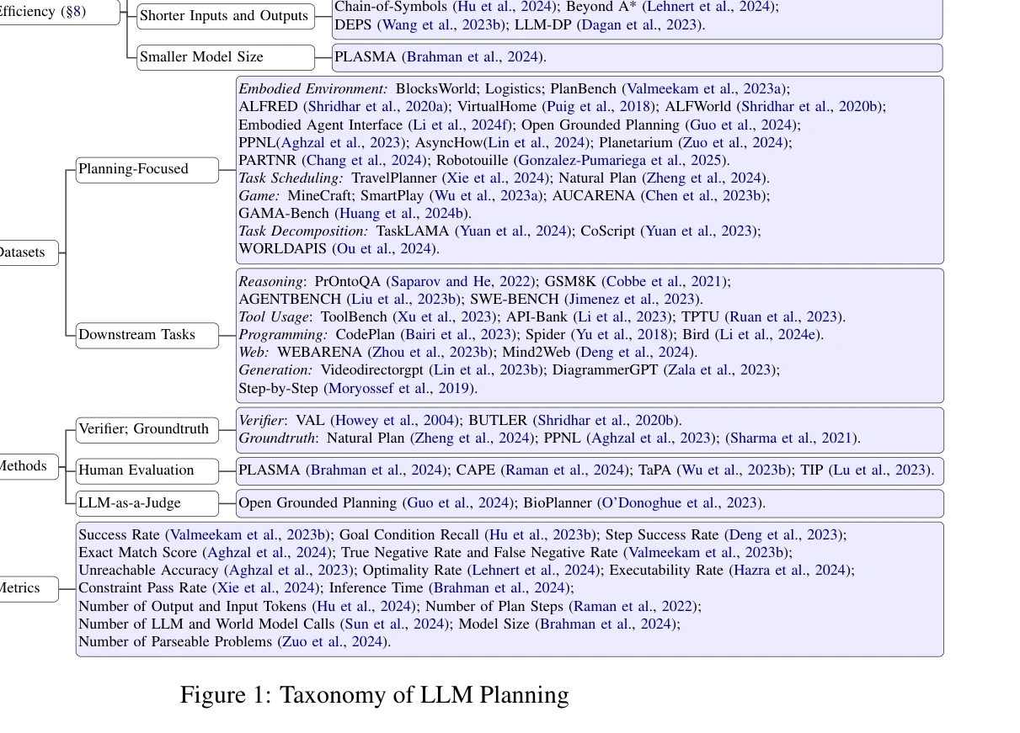Screen dimensions: 1020x733
Task: Follow the Aghzal et al., 2024 Exact Match Score citation
Action: pyautogui.click(x=268, y=552)
